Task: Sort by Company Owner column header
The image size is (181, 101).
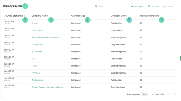Action: (x=119, y=16)
